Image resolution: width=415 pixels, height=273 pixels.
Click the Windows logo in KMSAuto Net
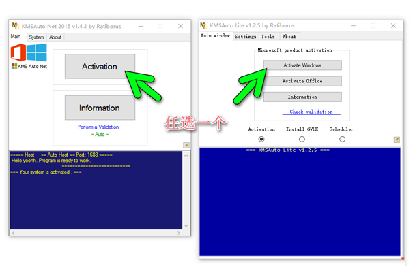coord(37,52)
